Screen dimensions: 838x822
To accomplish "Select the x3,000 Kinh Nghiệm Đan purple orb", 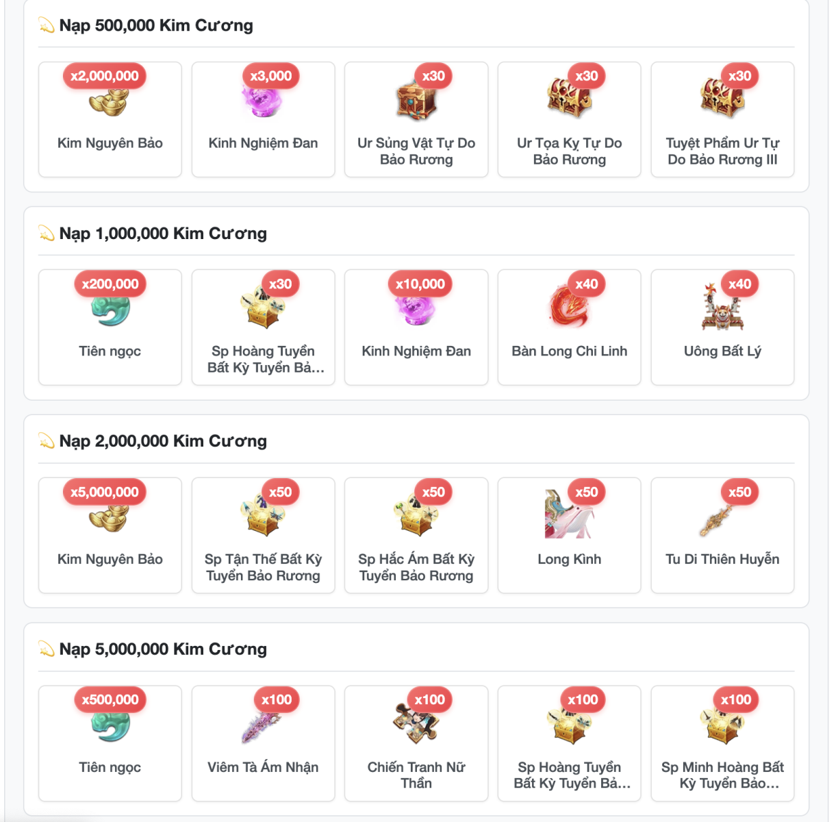I will [263, 101].
